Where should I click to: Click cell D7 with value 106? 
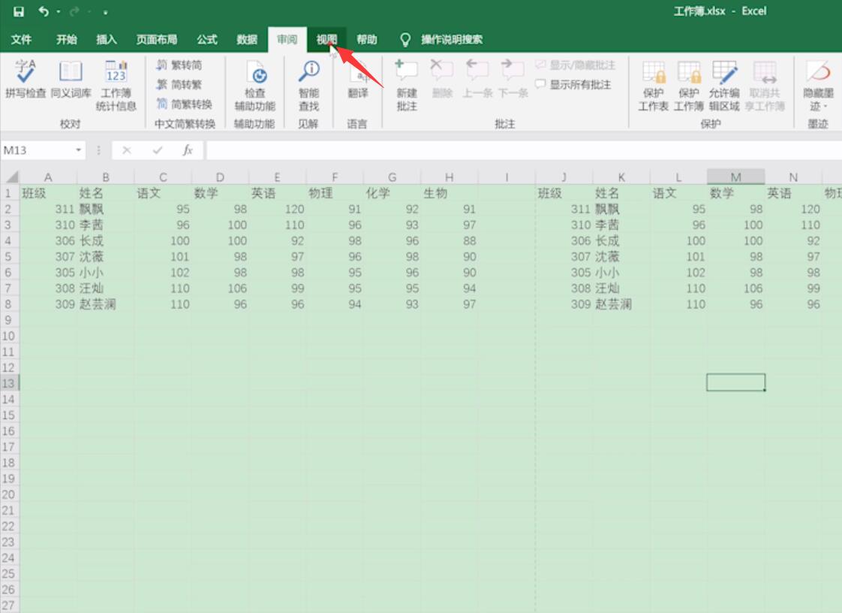220,288
